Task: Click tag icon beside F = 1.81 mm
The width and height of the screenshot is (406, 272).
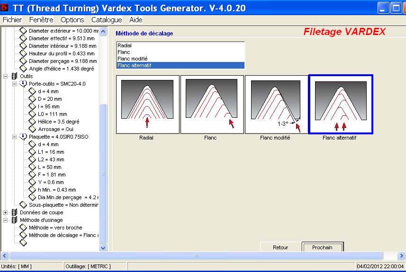Action: [x=32, y=174]
